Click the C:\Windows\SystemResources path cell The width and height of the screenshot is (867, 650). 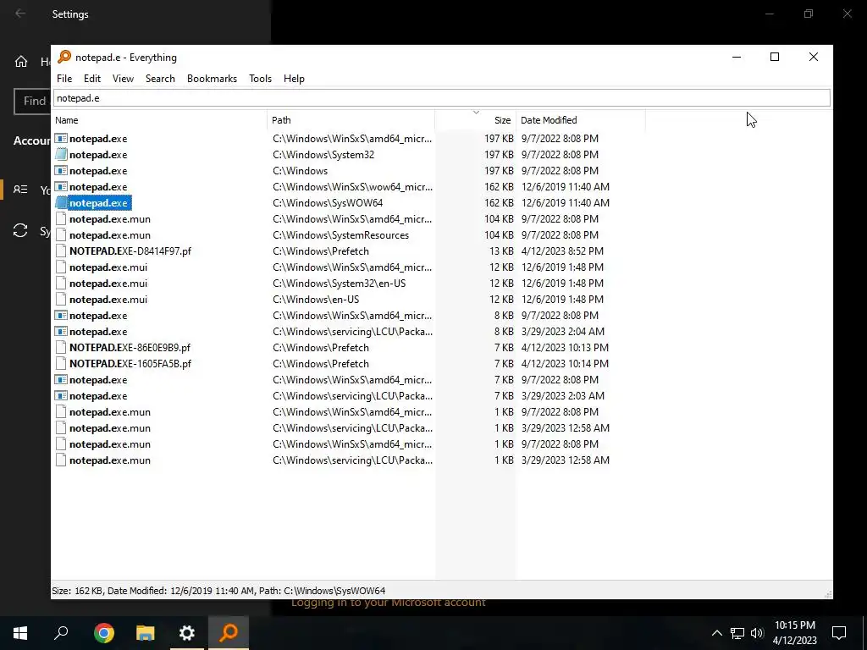point(340,235)
